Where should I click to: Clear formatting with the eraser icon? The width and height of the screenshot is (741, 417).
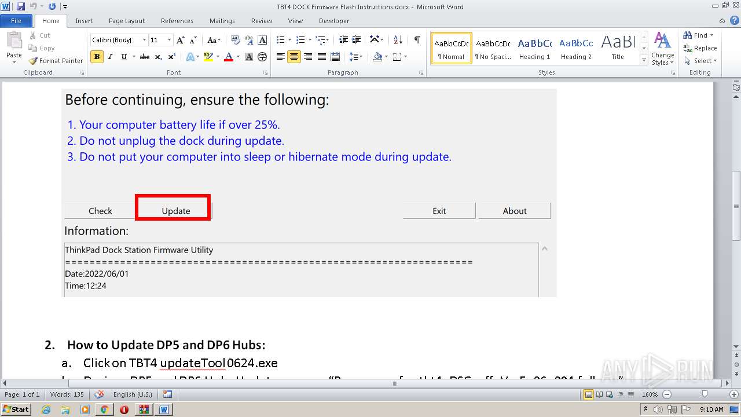(235, 40)
